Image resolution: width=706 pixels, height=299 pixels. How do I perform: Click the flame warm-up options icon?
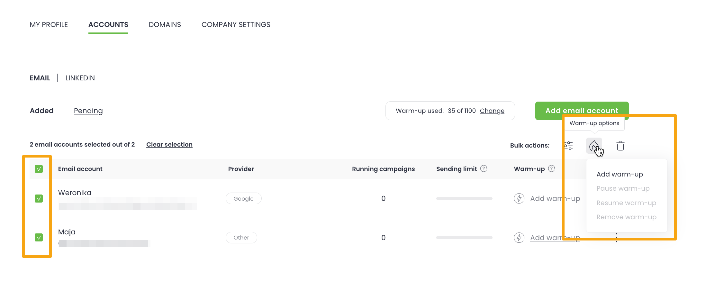tap(594, 146)
